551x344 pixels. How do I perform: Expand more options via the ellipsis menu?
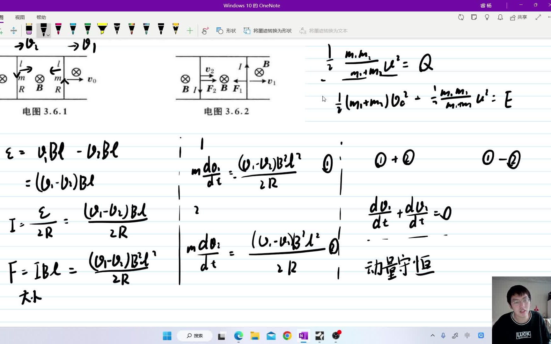549,18
